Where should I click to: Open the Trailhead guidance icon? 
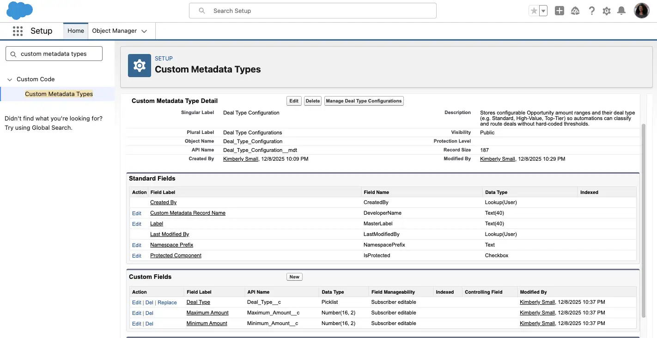tap(575, 11)
